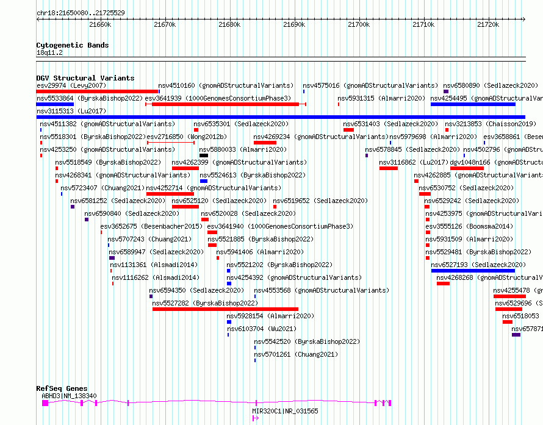This screenshot has height=425, width=543.
Task: Click nsv5931509 (Almarri2020) label
Action: click(469, 239)
